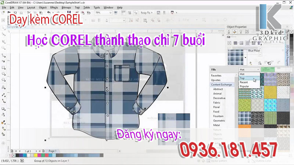Select the Crop tool in the toolbox
294x165 pixels.
[x=3, y=41]
